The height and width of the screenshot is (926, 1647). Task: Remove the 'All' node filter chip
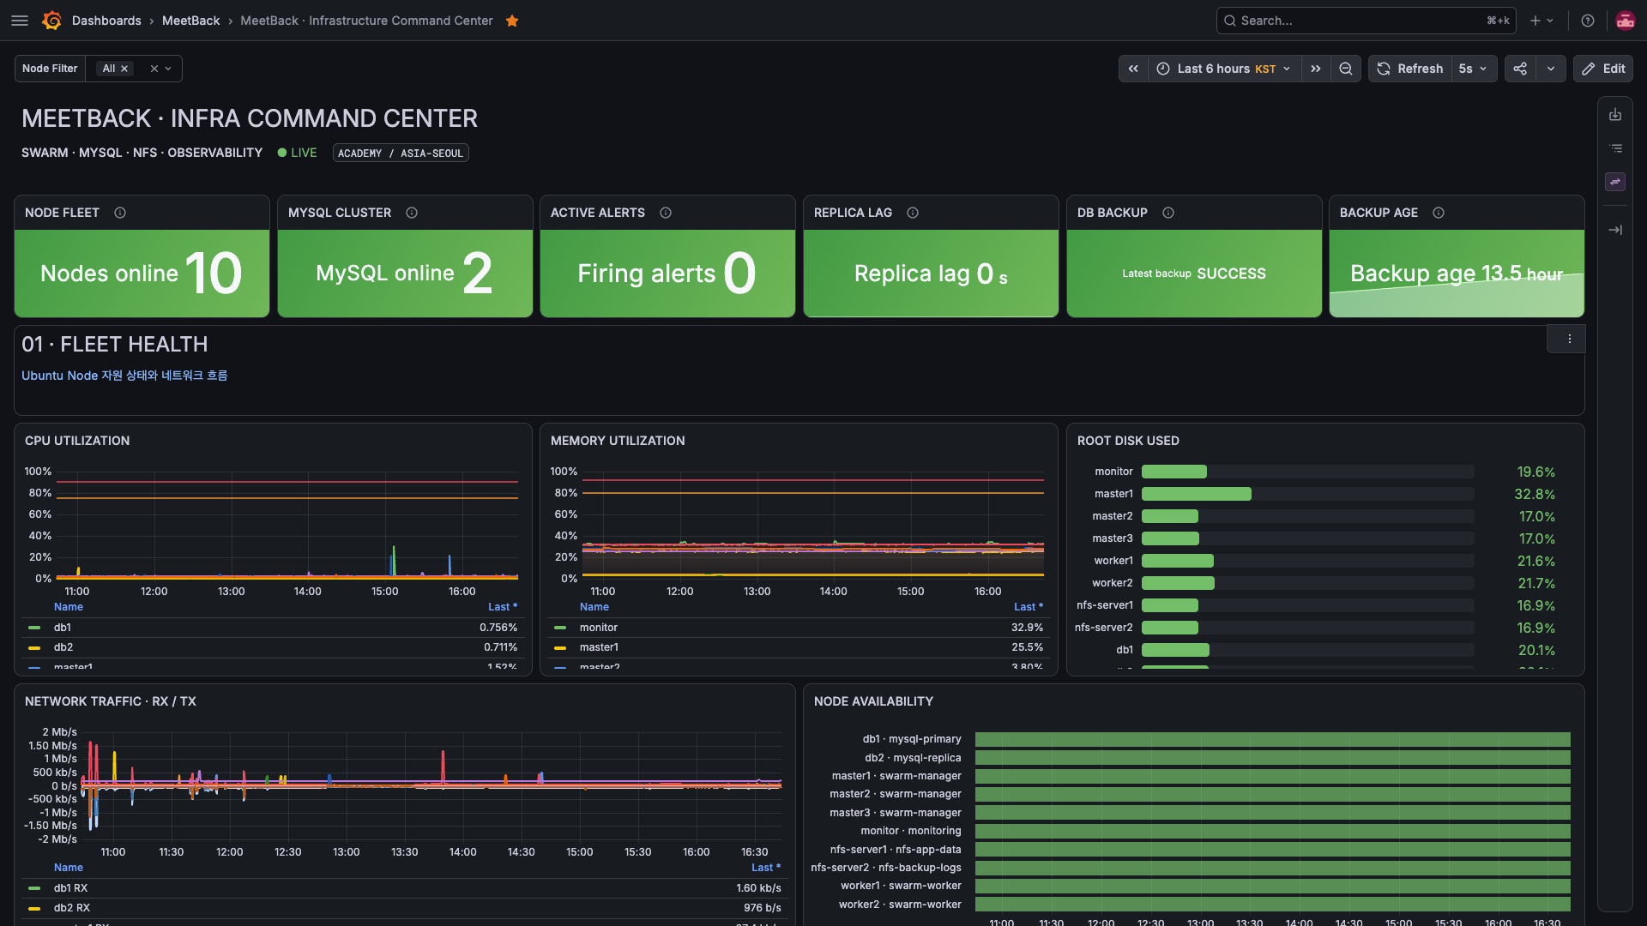(x=124, y=69)
